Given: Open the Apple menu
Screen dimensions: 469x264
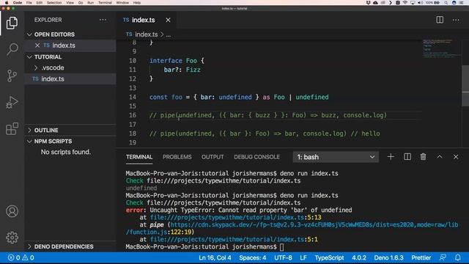Looking at the screenshot, I should coord(7,3).
